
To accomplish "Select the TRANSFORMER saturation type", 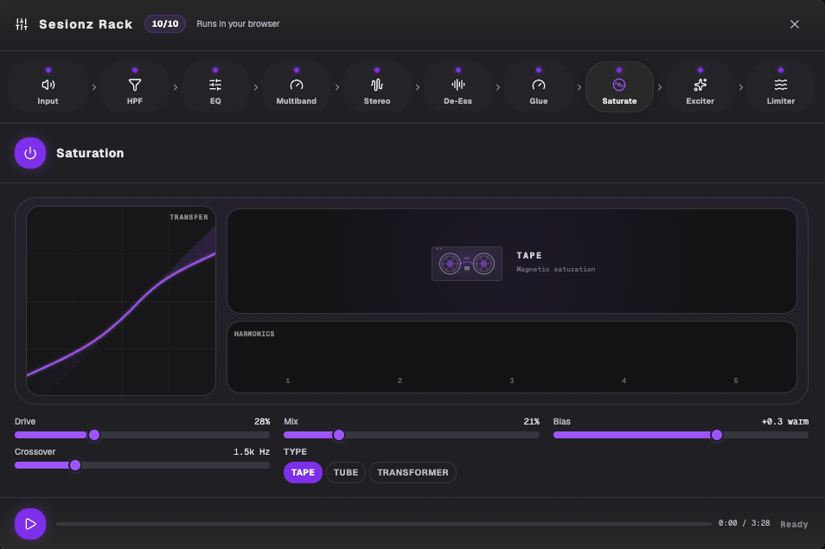I will tap(412, 472).
